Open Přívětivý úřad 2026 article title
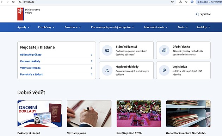 [129, 133]
